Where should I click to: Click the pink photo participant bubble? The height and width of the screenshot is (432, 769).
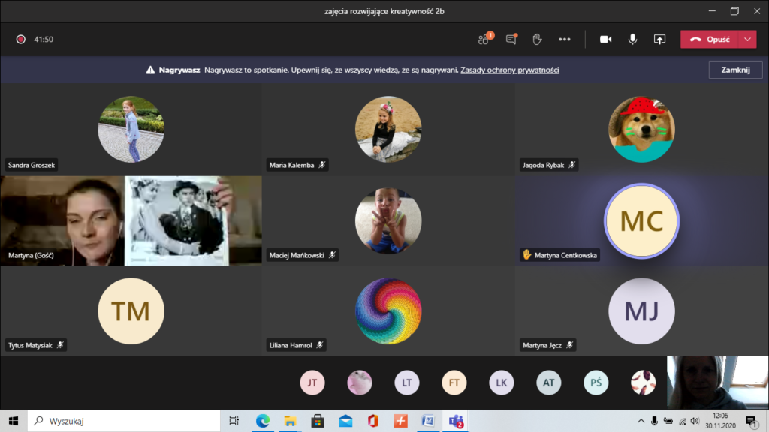(x=360, y=382)
